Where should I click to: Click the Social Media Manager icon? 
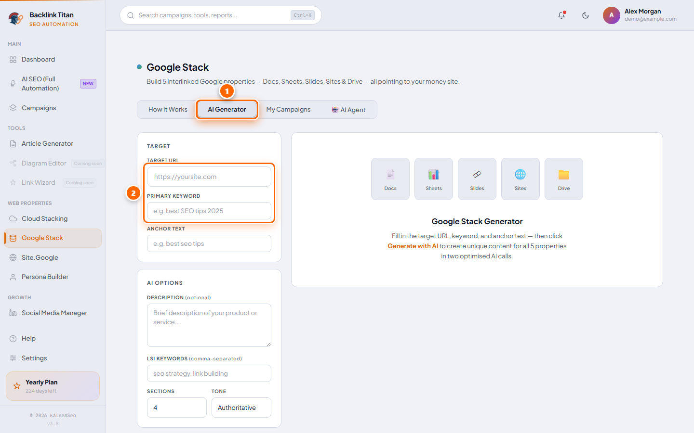tap(13, 313)
